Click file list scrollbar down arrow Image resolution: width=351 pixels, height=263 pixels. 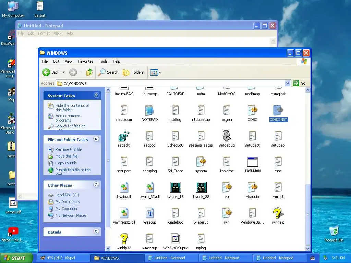coord(307,248)
